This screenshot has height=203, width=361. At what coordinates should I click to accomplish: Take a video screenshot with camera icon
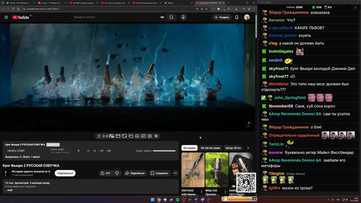click(150, 136)
